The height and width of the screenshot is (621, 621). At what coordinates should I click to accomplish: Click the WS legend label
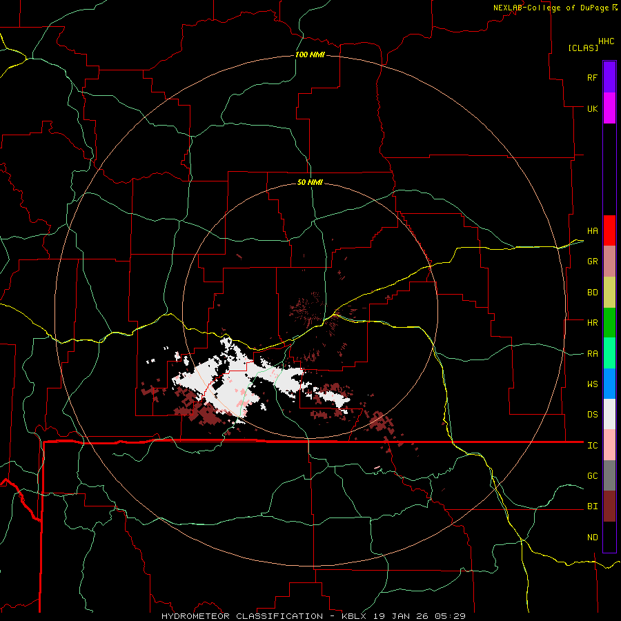(592, 384)
